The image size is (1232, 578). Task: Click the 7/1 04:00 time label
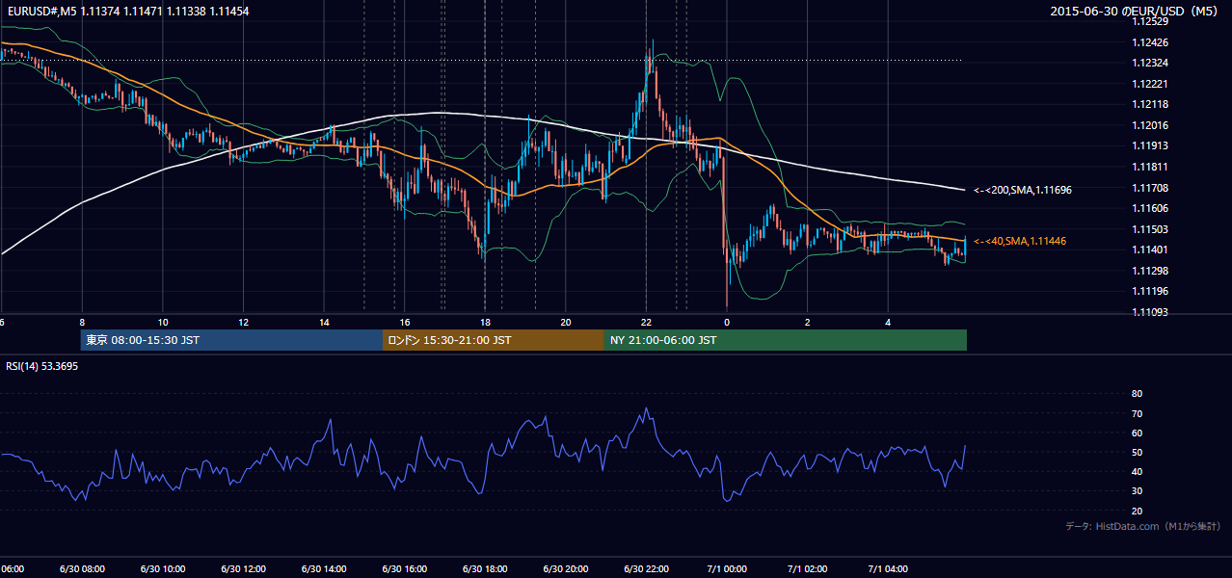point(889,568)
